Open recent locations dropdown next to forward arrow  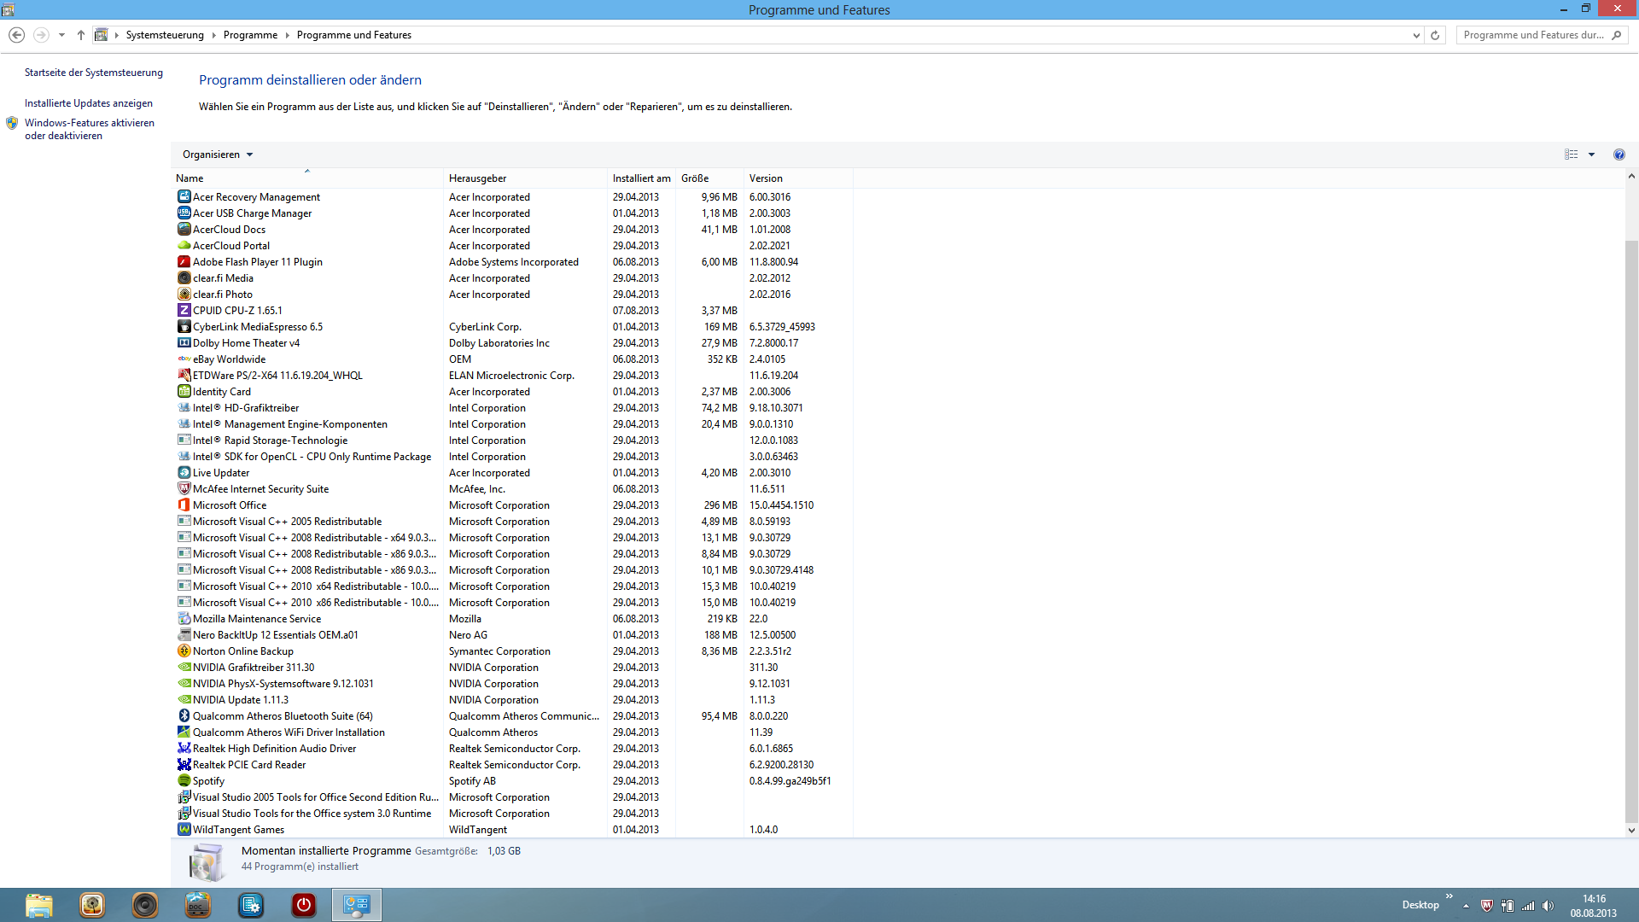pyautogui.click(x=61, y=35)
